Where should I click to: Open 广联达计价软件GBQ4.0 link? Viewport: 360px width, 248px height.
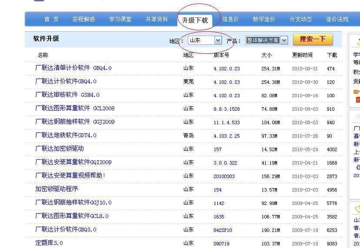(66, 81)
